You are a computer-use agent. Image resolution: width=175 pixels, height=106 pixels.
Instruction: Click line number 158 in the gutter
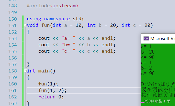[12, 71]
